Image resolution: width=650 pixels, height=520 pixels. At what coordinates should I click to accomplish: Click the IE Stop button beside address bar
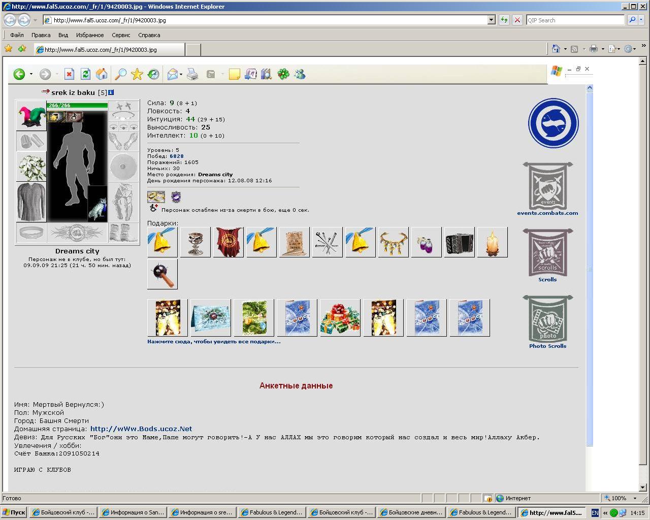[x=517, y=20]
